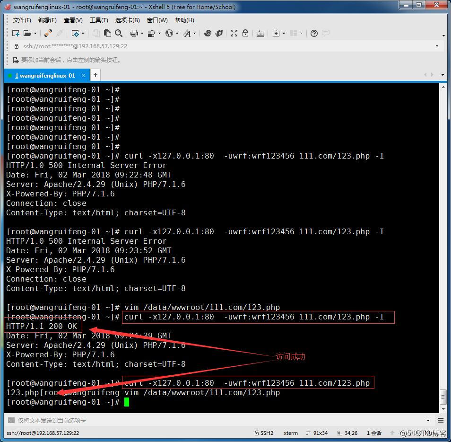Click the compose bar icon at left
Screen dimensions: 451x442
(x=11, y=420)
